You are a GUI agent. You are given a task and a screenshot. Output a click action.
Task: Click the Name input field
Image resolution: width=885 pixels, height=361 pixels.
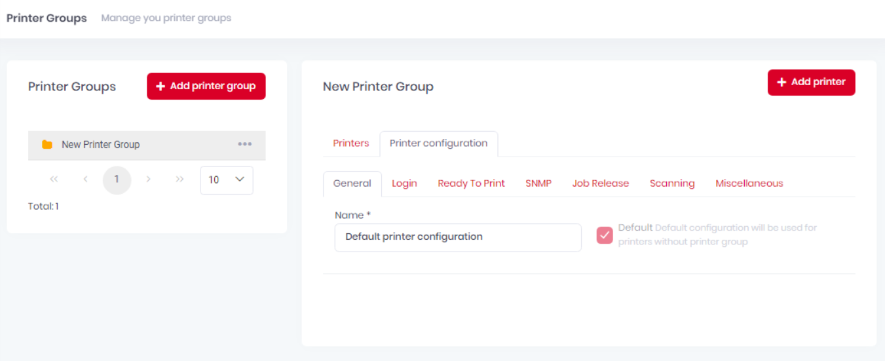point(458,237)
